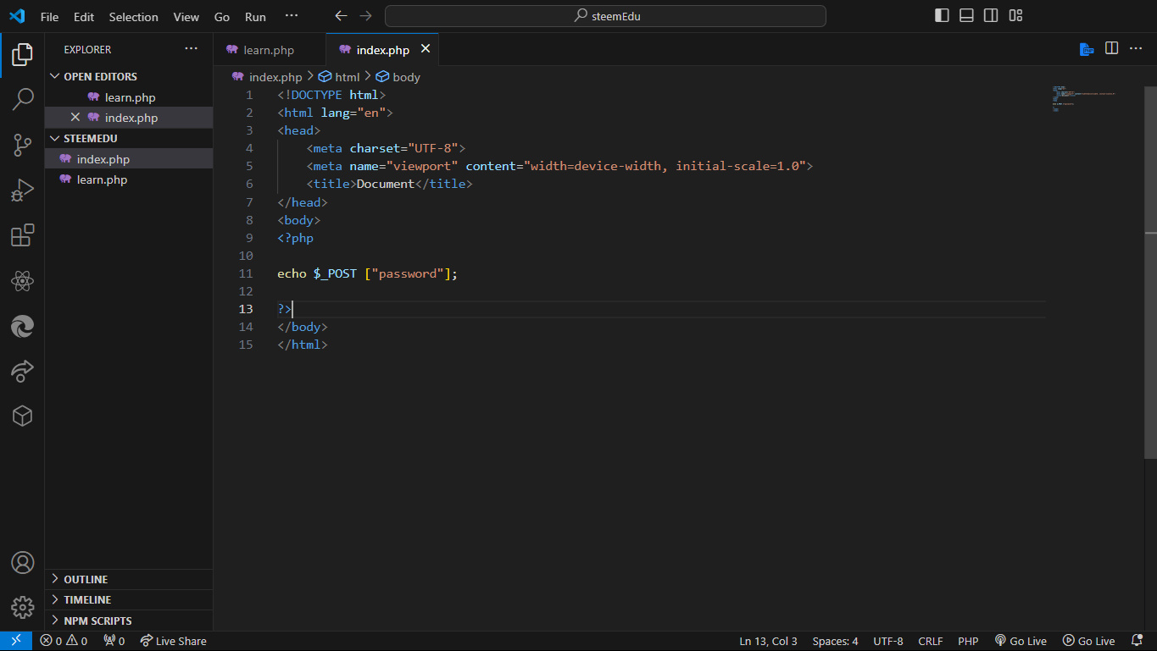The width and height of the screenshot is (1157, 651).
Task: Expand the TIMELINE section
Action: (x=87, y=599)
